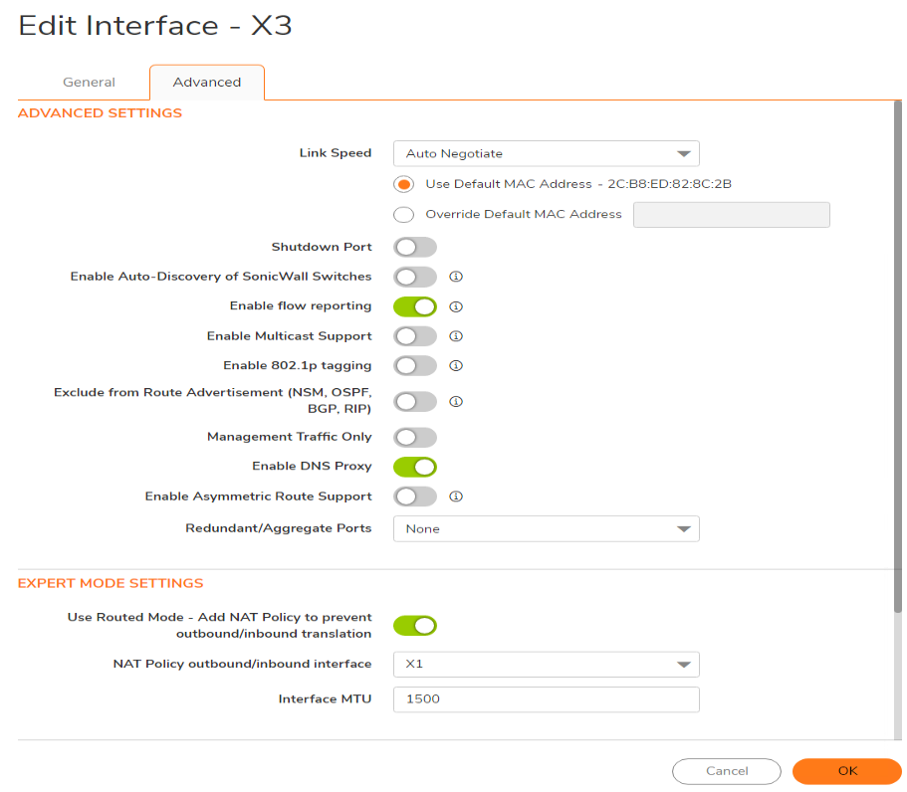
Task: Expand the Redundant/Aggregate Ports dropdown
Action: point(546,529)
